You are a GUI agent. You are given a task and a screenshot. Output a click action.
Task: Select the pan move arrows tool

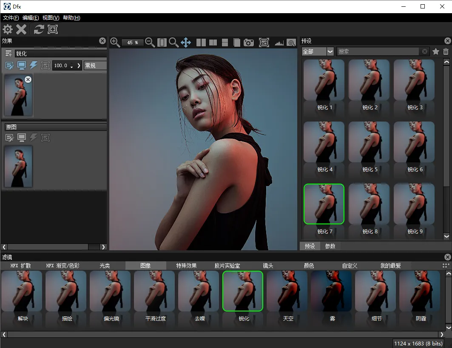186,42
